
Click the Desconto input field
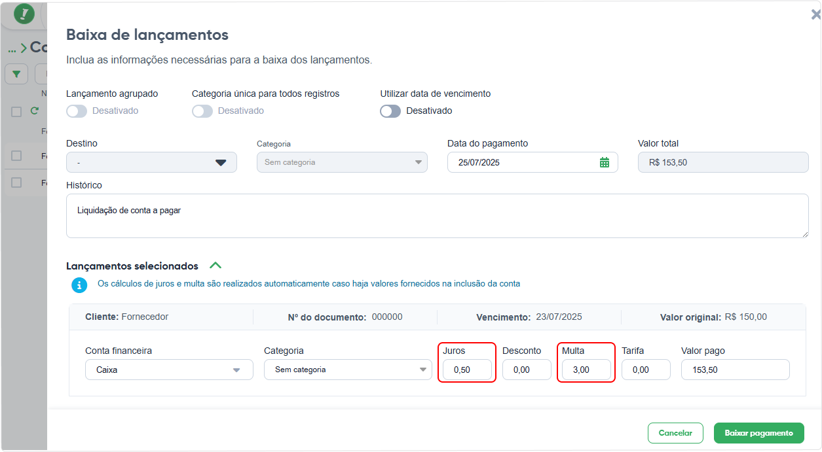pyautogui.click(x=527, y=370)
